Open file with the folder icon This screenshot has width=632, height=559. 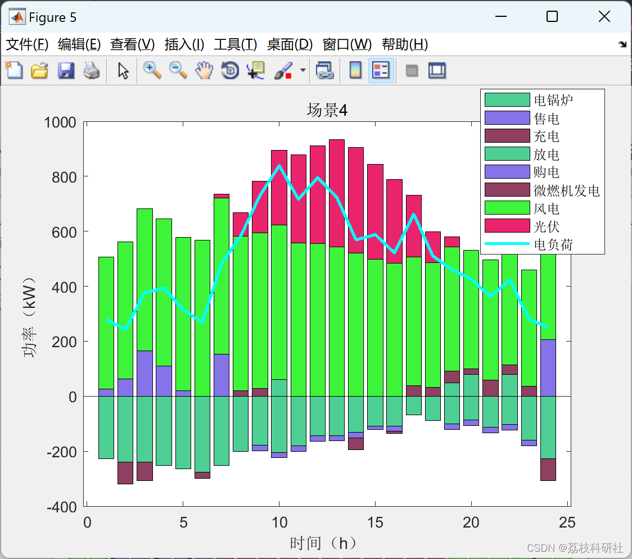click(x=39, y=70)
